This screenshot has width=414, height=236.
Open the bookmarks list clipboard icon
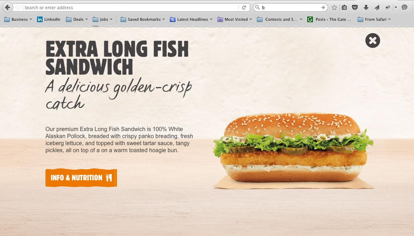click(x=344, y=7)
